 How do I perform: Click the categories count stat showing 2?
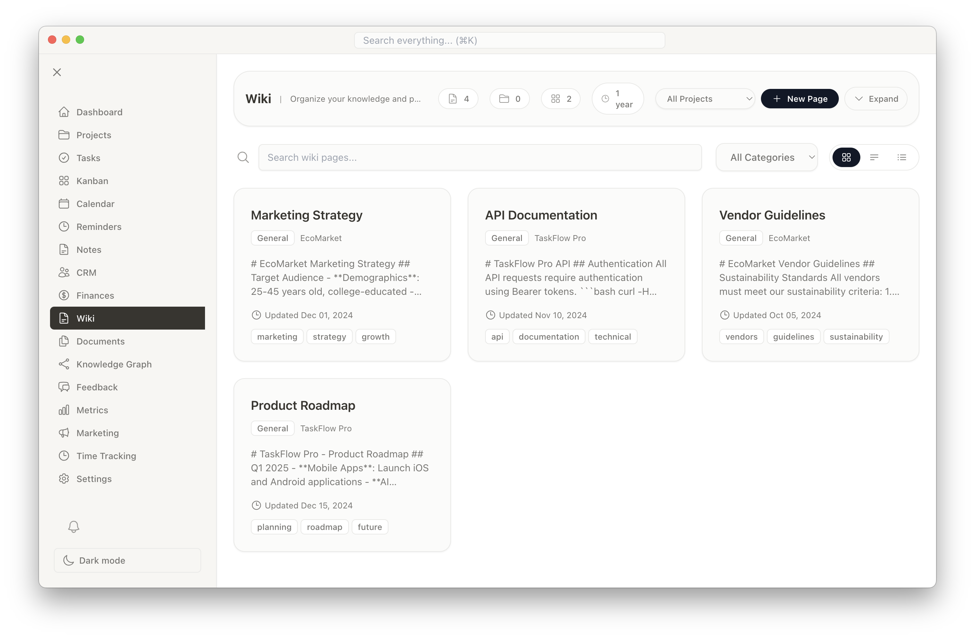(x=561, y=99)
